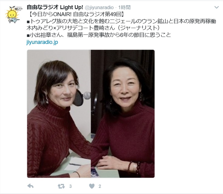The width and height of the screenshot is (223, 194).
Task: View the photo of woman with dark curtain
Action: (123, 114)
